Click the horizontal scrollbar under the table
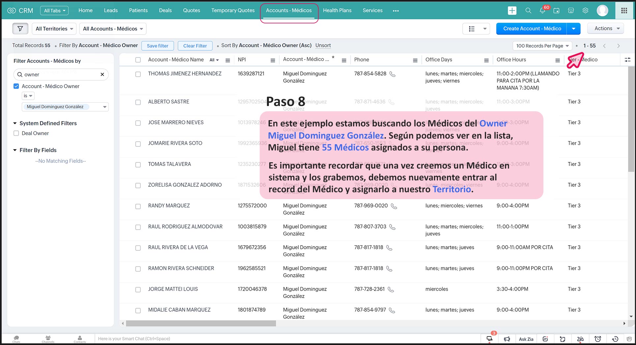Viewport: 636px width, 345px height. pos(201,324)
